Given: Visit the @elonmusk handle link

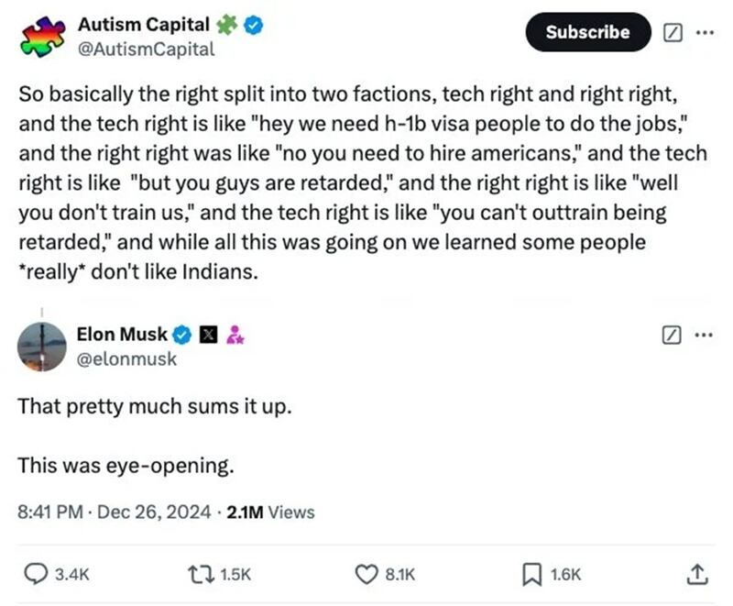Looking at the screenshot, I should [126, 359].
